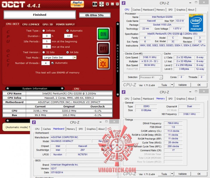The height and width of the screenshot is (178, 210).
Task: Switch to POWER SUPPLY tab
Action: (65, 24)
